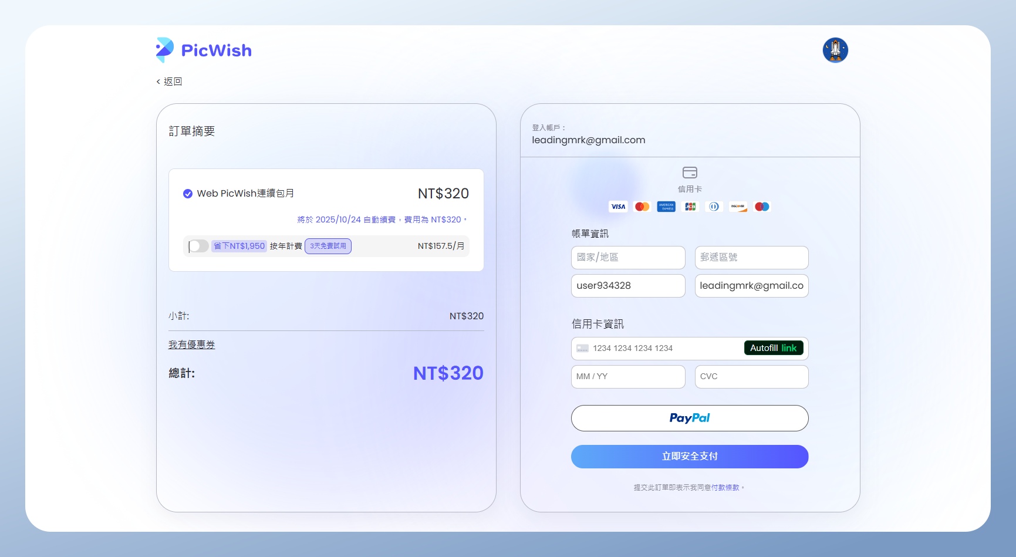Click the PicWish logo

tap(204, 50)
